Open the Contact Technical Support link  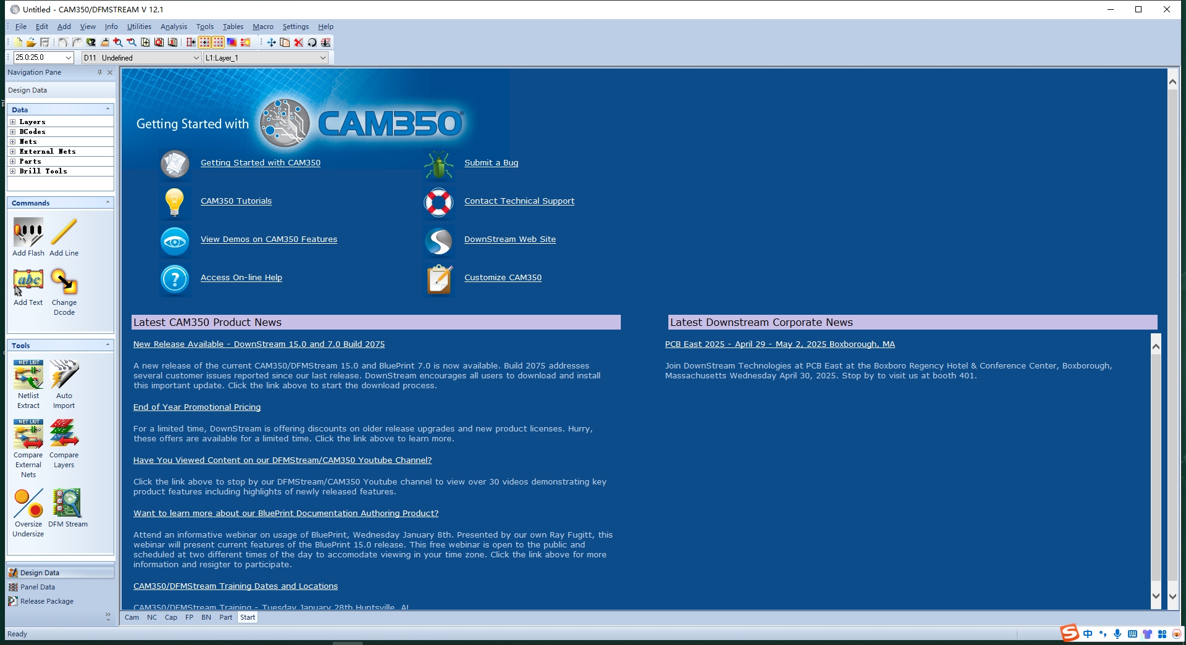519,201
